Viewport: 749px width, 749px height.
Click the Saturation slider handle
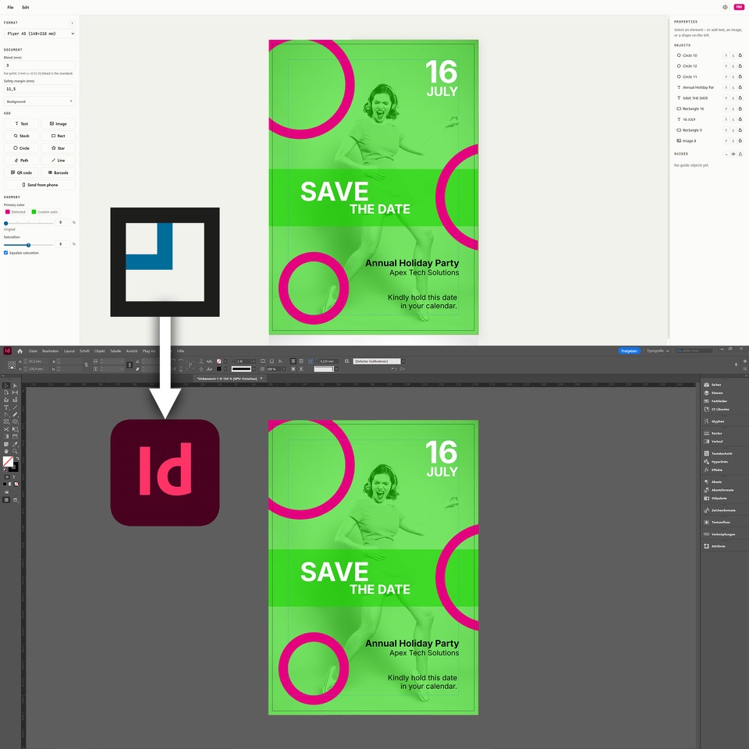click(x=28, y=244)
